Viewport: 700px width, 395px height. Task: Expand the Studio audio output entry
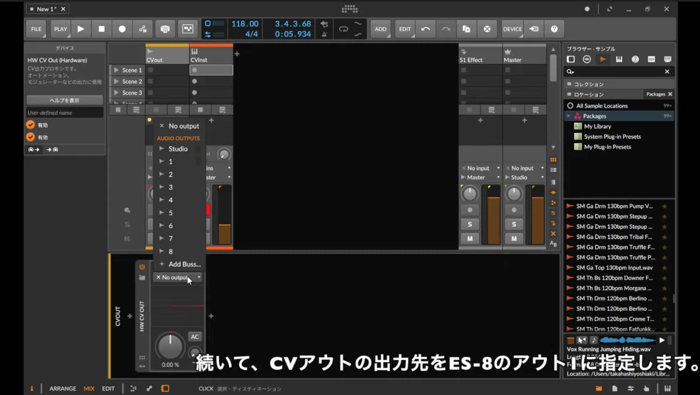click(x=162, y=149)
